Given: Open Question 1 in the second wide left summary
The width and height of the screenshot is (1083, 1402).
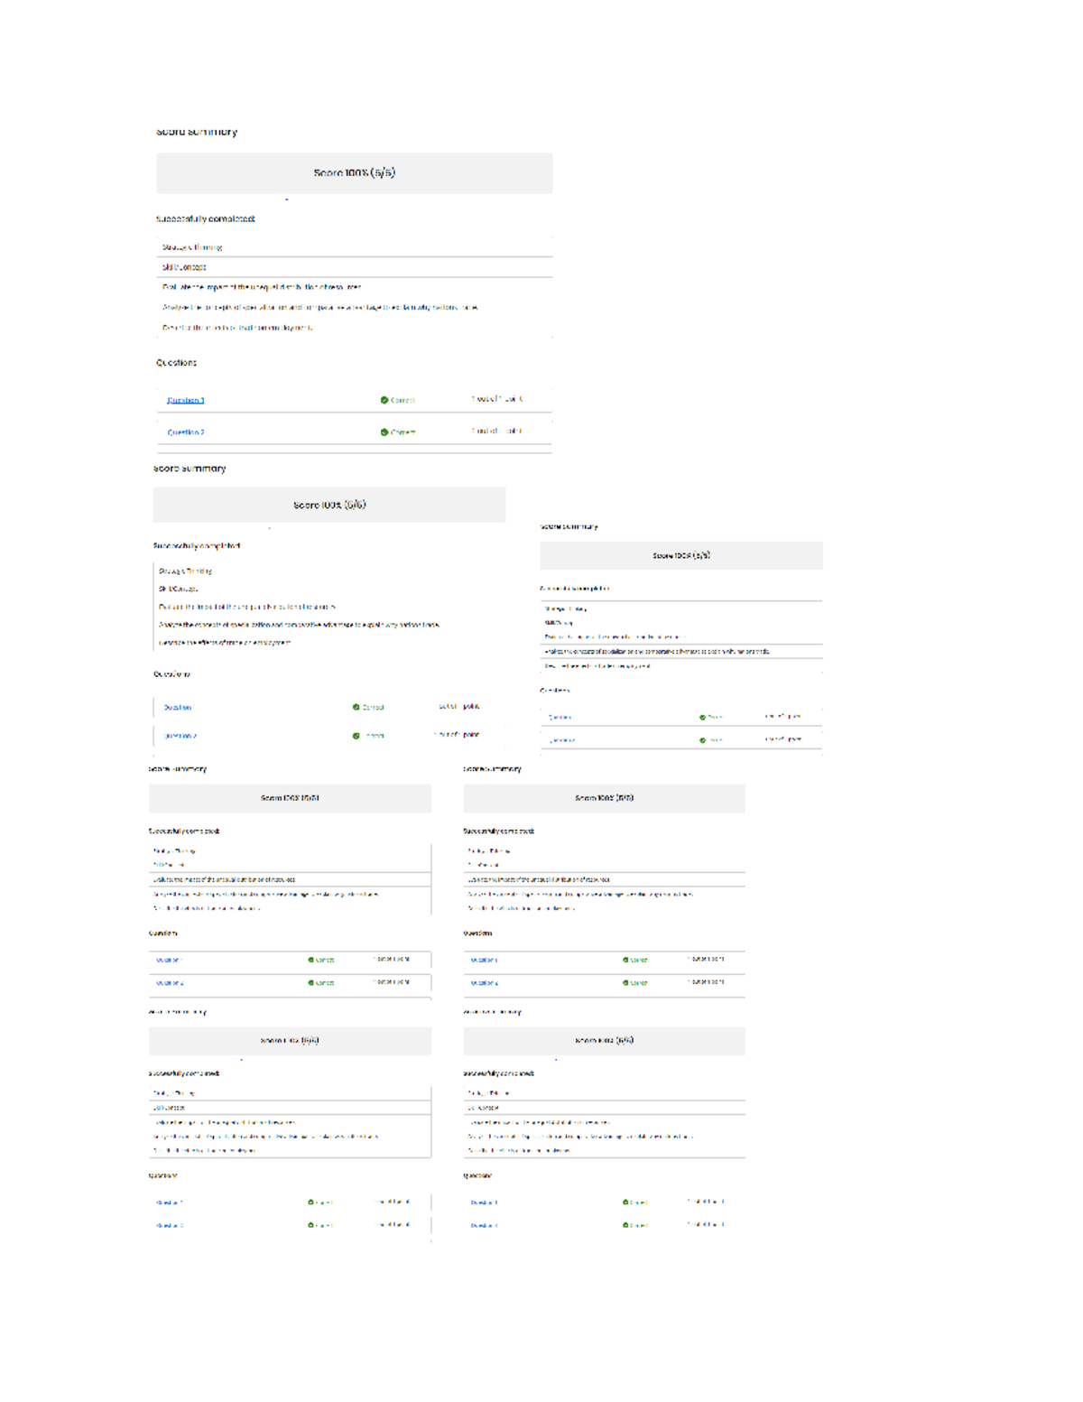Looking at the screenshot, I should [x=178, y=708].
